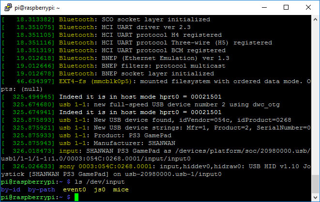Click the by-path directory entry
The image size is (320, 202).
tap(41, 189)
